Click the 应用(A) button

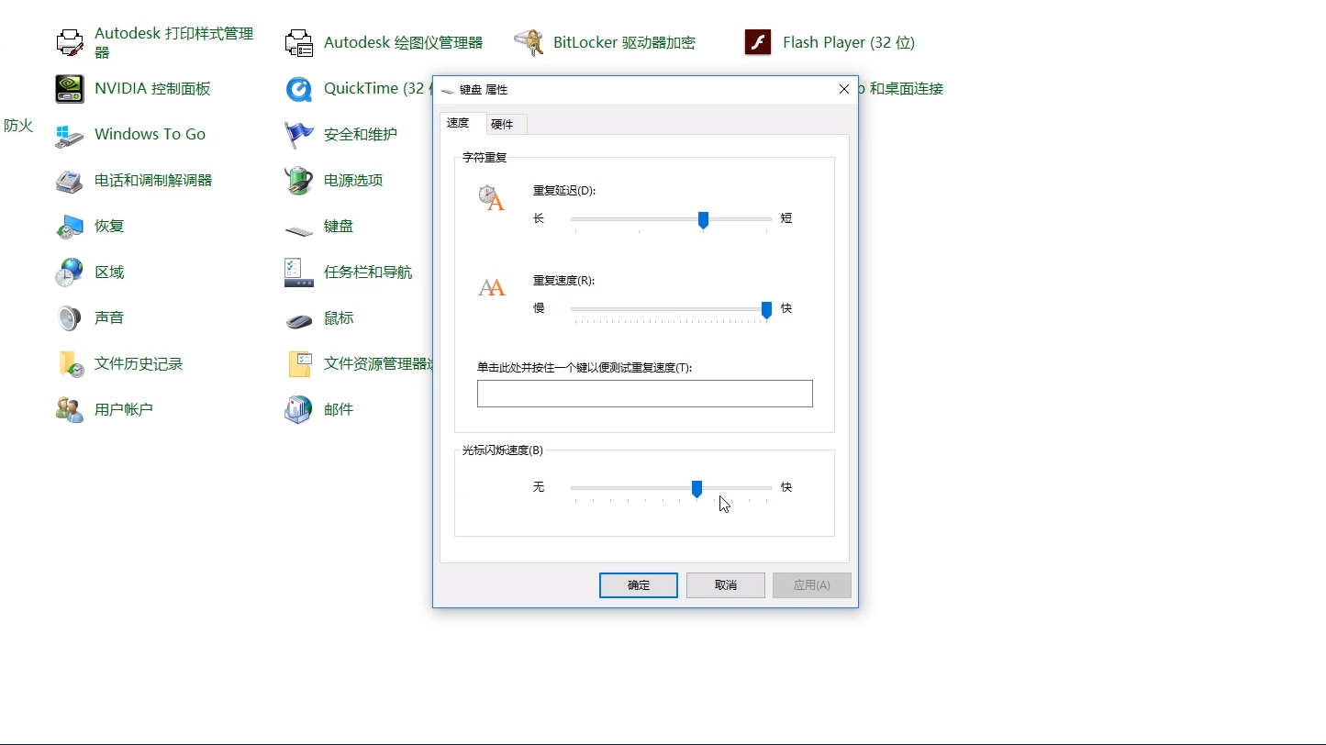pyautogui.click(x=812, y=585)
